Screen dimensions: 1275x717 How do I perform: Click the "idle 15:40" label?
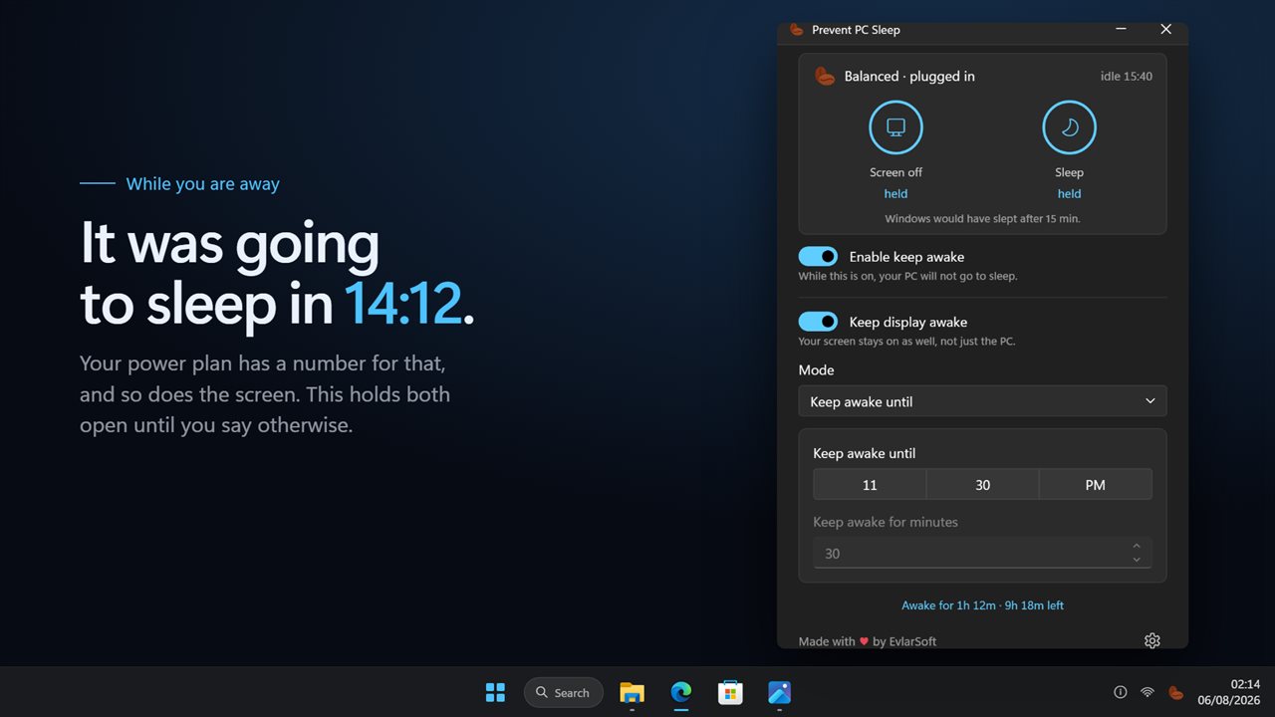tap(1127, 77)
